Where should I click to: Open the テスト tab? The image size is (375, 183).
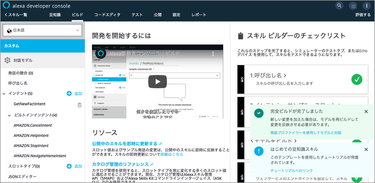click(x=137, y=15)
